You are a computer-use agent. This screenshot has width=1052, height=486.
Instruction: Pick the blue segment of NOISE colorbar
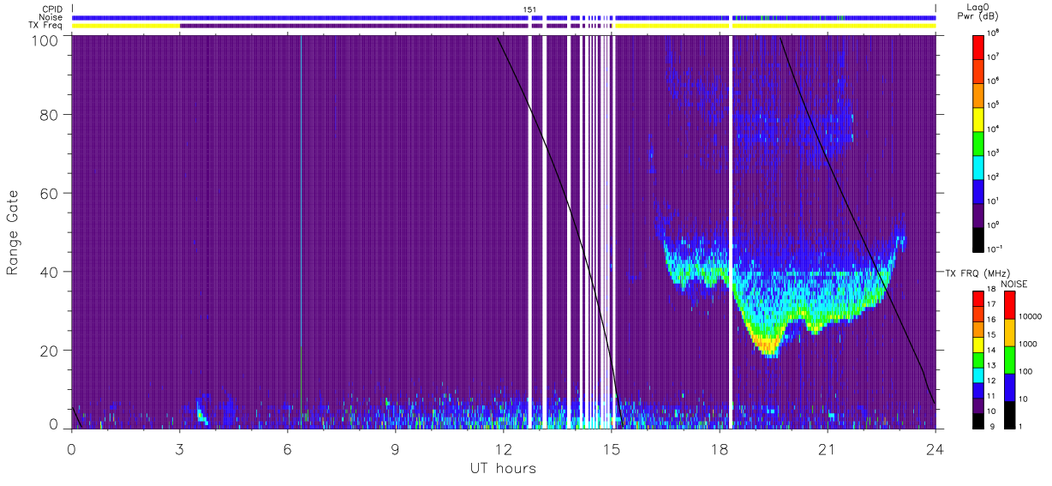(1010, 387)
